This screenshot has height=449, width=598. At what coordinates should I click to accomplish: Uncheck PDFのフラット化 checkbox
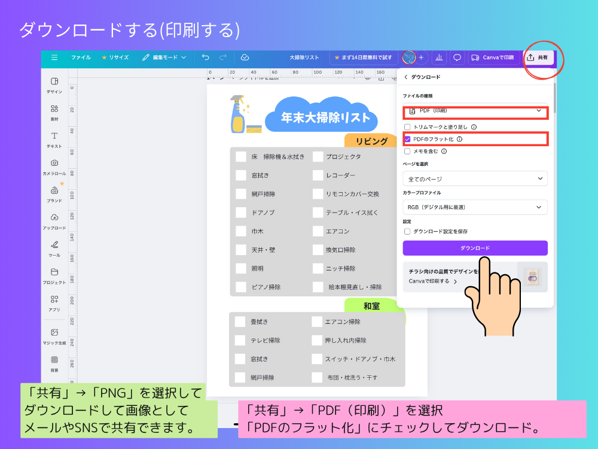(407, 139)
